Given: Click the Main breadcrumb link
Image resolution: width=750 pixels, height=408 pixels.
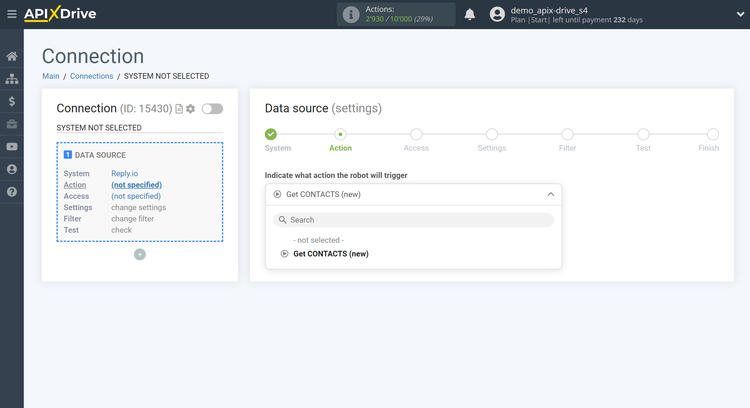Looking at the screenshot, I should [50, 76].
